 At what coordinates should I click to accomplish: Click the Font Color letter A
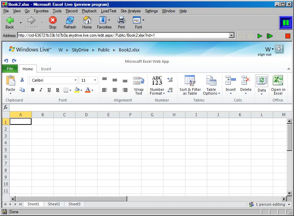[88, 90]
